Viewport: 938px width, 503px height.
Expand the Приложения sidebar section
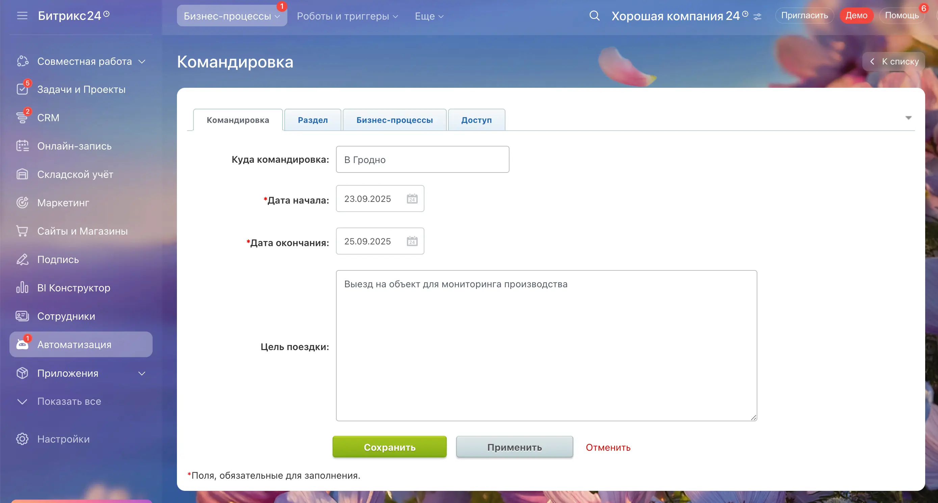[x=142, y=373]
